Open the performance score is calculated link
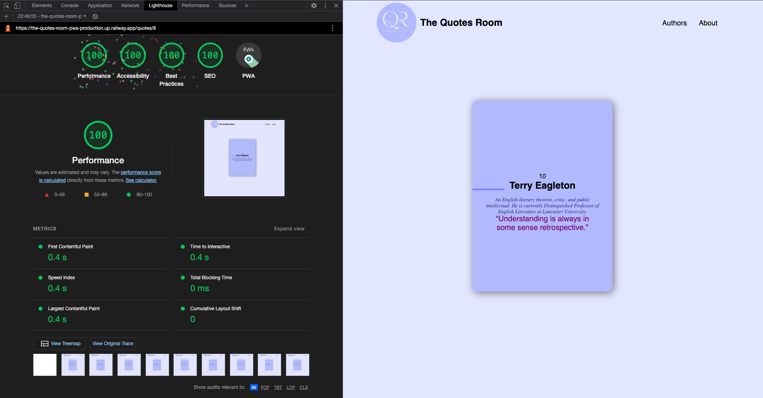 point(141,172)
